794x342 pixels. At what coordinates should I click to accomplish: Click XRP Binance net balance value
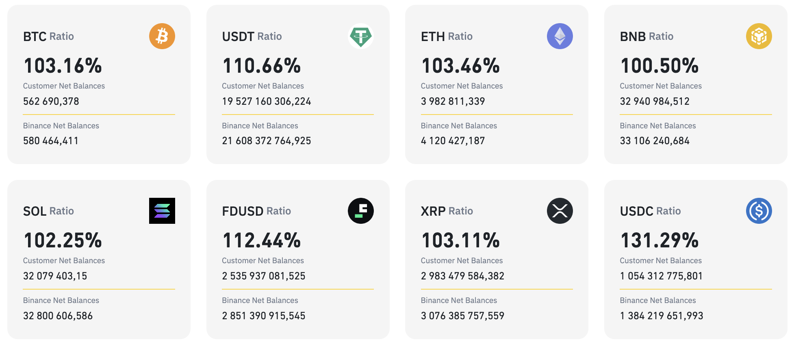point(462,316)
